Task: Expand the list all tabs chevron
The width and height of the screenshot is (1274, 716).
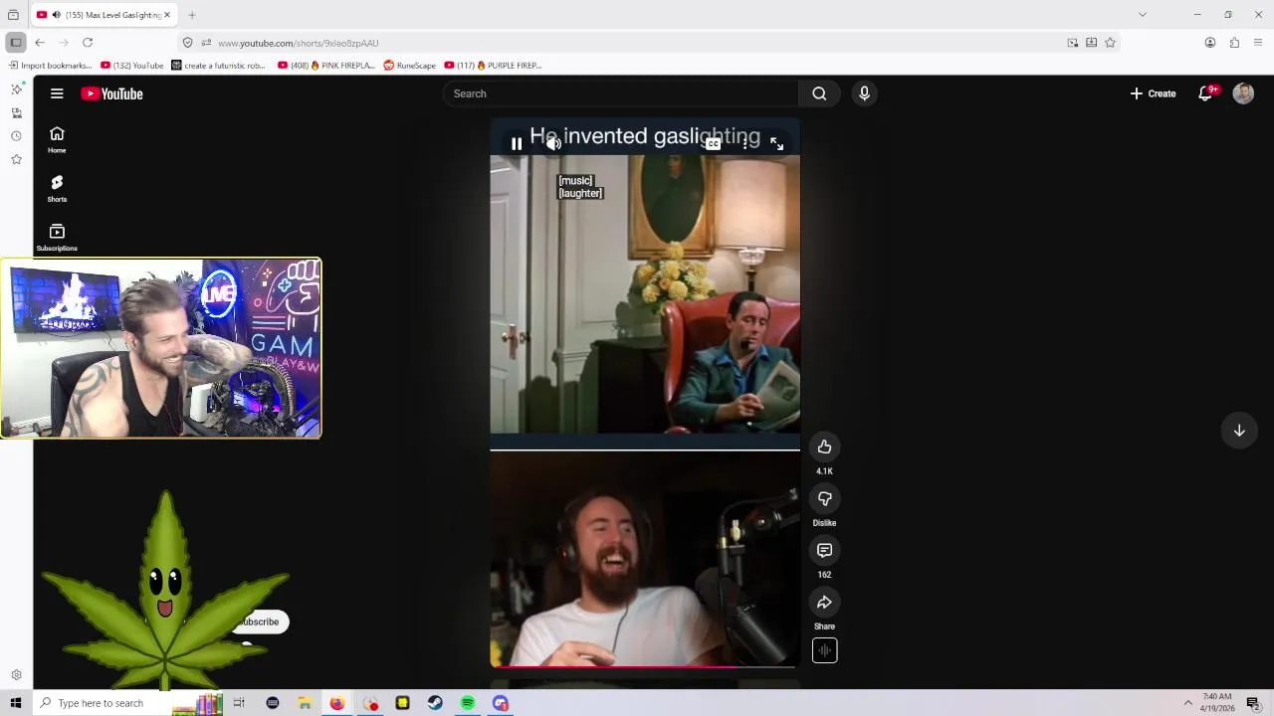Action: tap(1142, 15)
